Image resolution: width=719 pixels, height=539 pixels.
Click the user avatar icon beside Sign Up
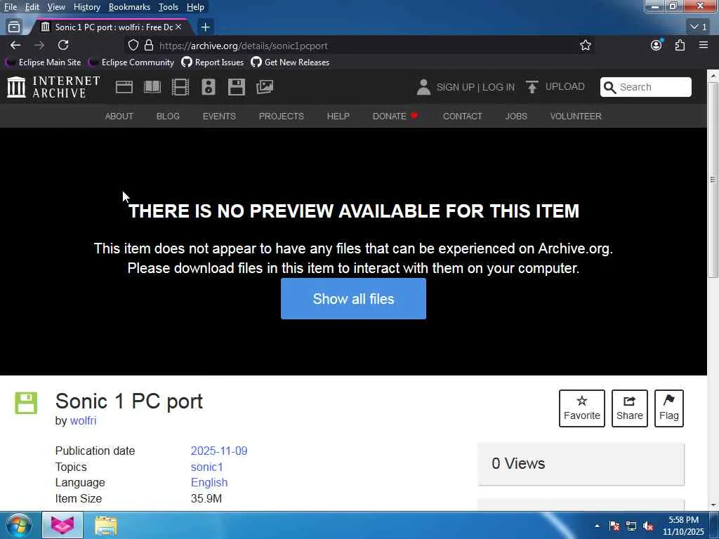pos(423,87)
